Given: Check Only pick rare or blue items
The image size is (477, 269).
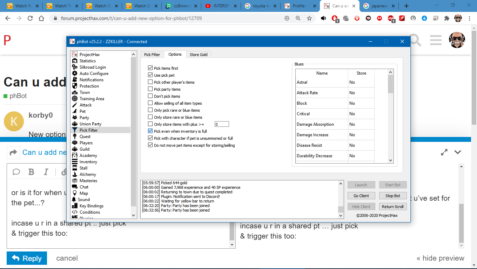Looking at the screenshot, I should [x=150, y=110].
